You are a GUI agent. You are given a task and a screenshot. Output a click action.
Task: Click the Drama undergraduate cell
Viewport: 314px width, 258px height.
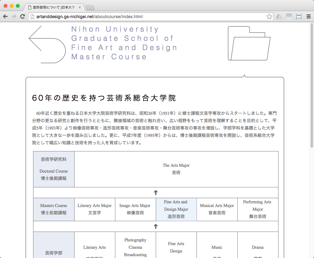[x=258, y=245]
